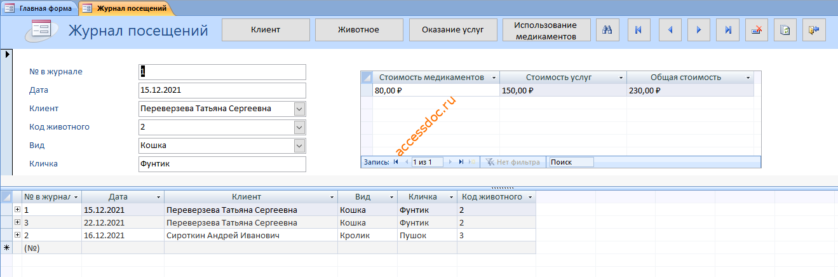The image size is (838, 277).
Task: Click the Кролик cell in datasheet
Action: (x=367, y=235)
